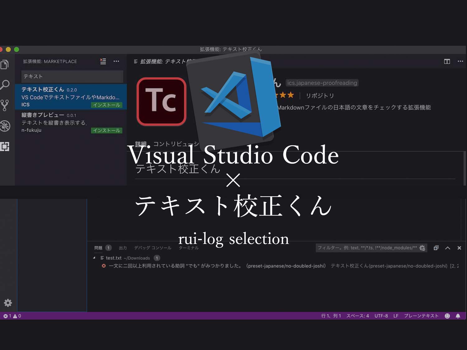Image resolution: width=467 pixels, height=350 pixels.
Task: Open the 出力 panel tab
Action: coord(123,248)
